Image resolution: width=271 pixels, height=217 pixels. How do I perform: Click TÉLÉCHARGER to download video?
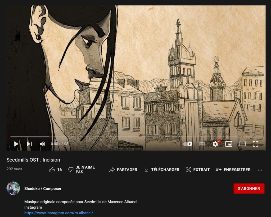[x=162, y=170]
